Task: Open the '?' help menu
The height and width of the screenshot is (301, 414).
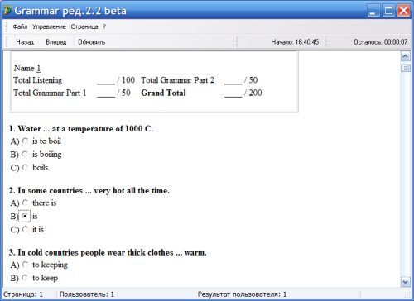Action: pos(104,26)
